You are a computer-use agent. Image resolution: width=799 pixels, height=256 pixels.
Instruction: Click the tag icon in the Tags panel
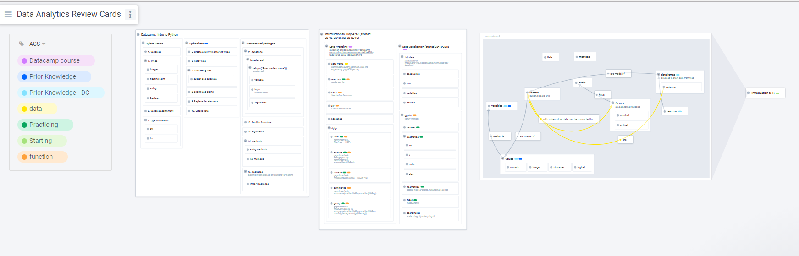pos(22,44)
